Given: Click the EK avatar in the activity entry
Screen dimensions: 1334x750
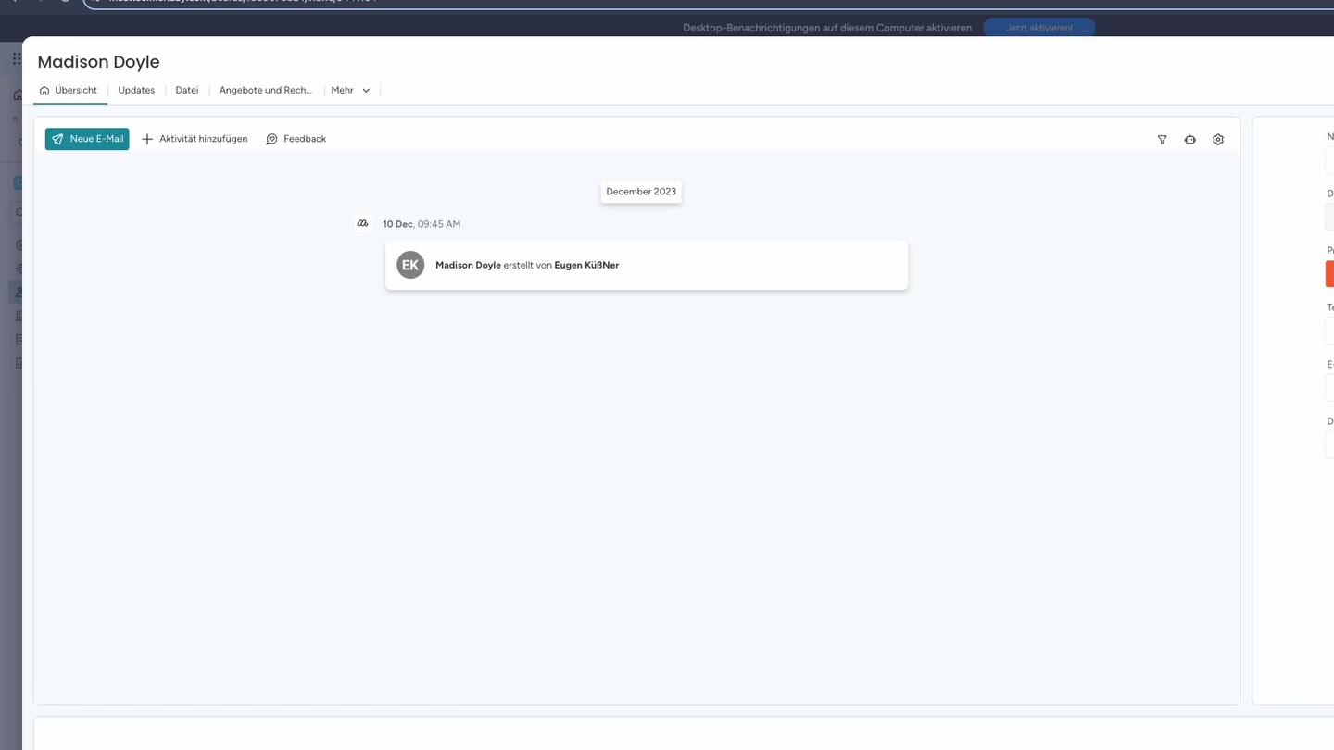Looking at the screenshot, I should [410, 265].
